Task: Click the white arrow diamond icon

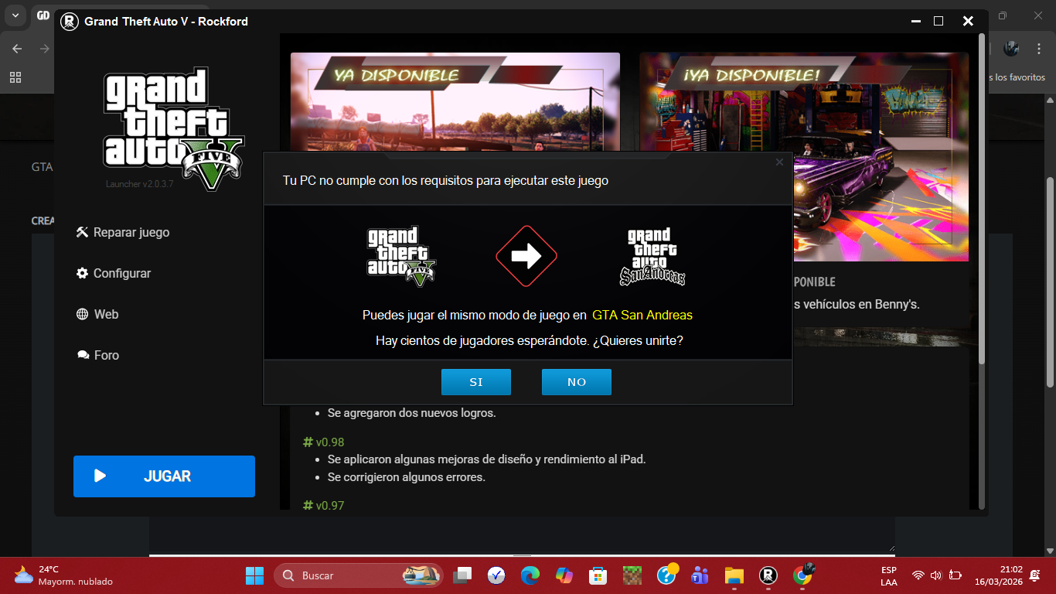Action: 526,256
